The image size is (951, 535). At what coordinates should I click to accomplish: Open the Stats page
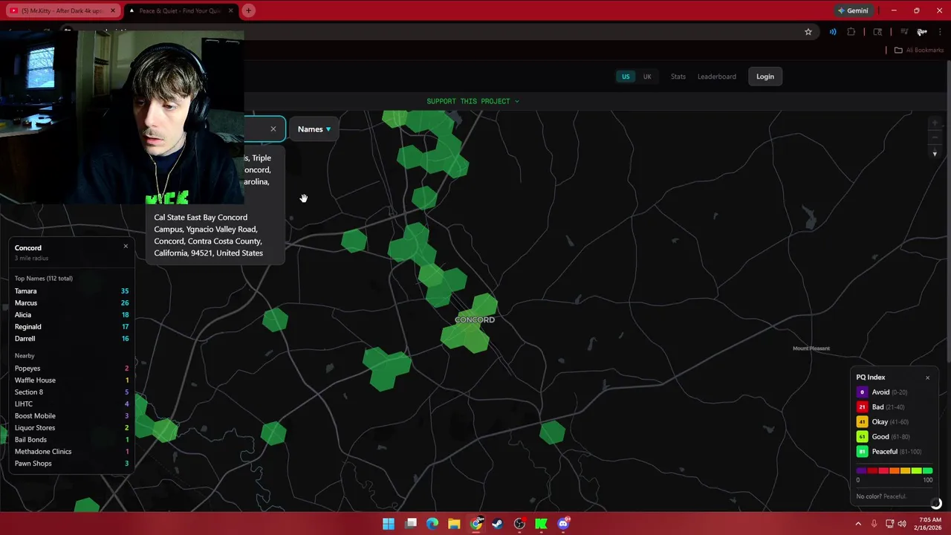click(678, 77)
